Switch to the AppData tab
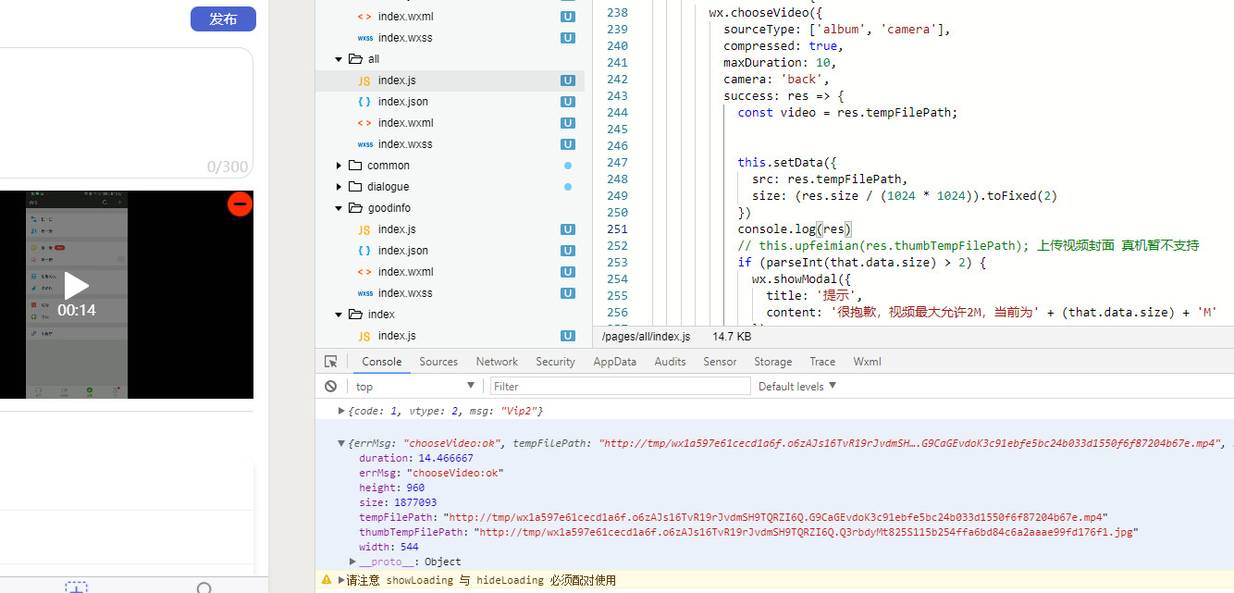Screen dimensions: 1234x593 coord(614,362)
